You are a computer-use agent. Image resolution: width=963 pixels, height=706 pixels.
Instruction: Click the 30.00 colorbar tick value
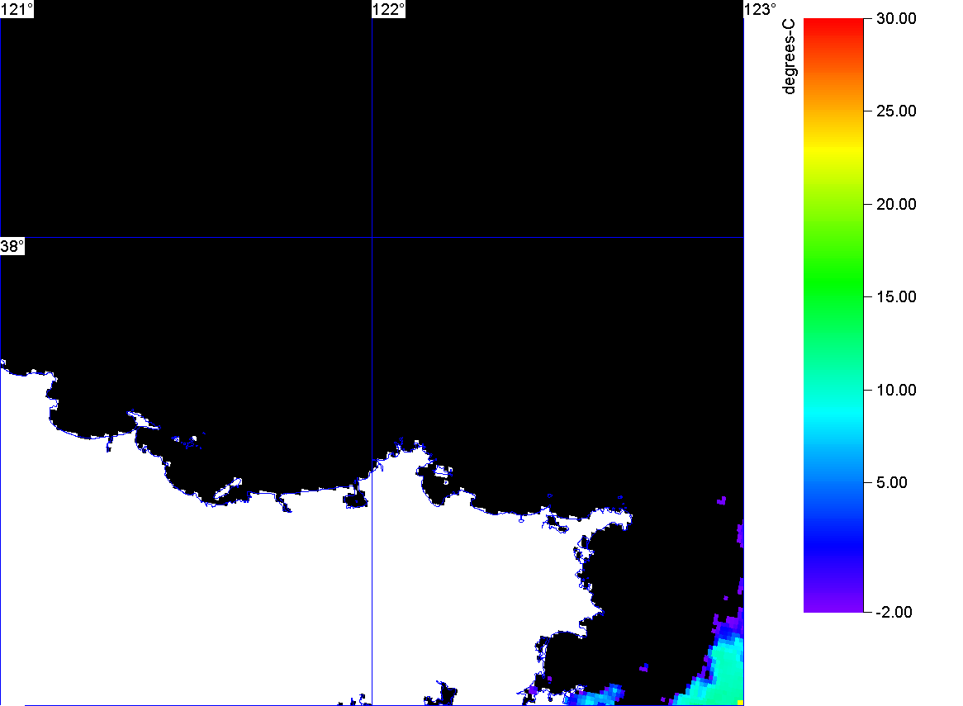896,18
